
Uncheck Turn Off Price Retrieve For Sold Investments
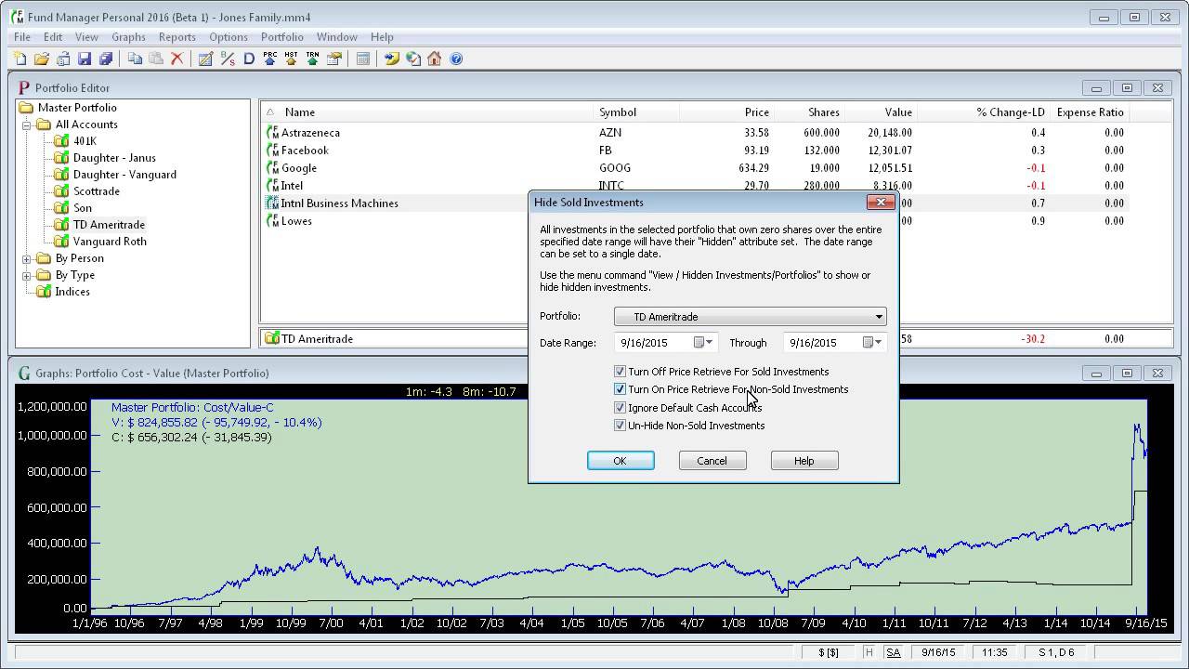[621, 372]
